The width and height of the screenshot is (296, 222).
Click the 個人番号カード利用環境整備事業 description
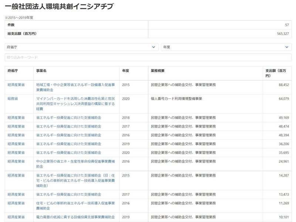pyautogui.click(x=176, y=99)
